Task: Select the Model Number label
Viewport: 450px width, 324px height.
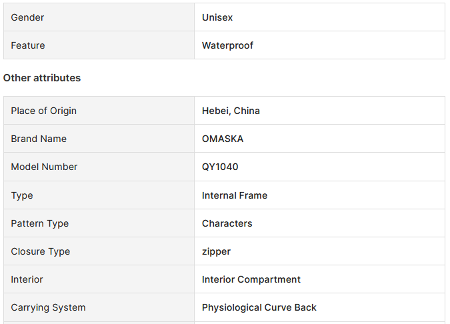Action: point(44,167)
